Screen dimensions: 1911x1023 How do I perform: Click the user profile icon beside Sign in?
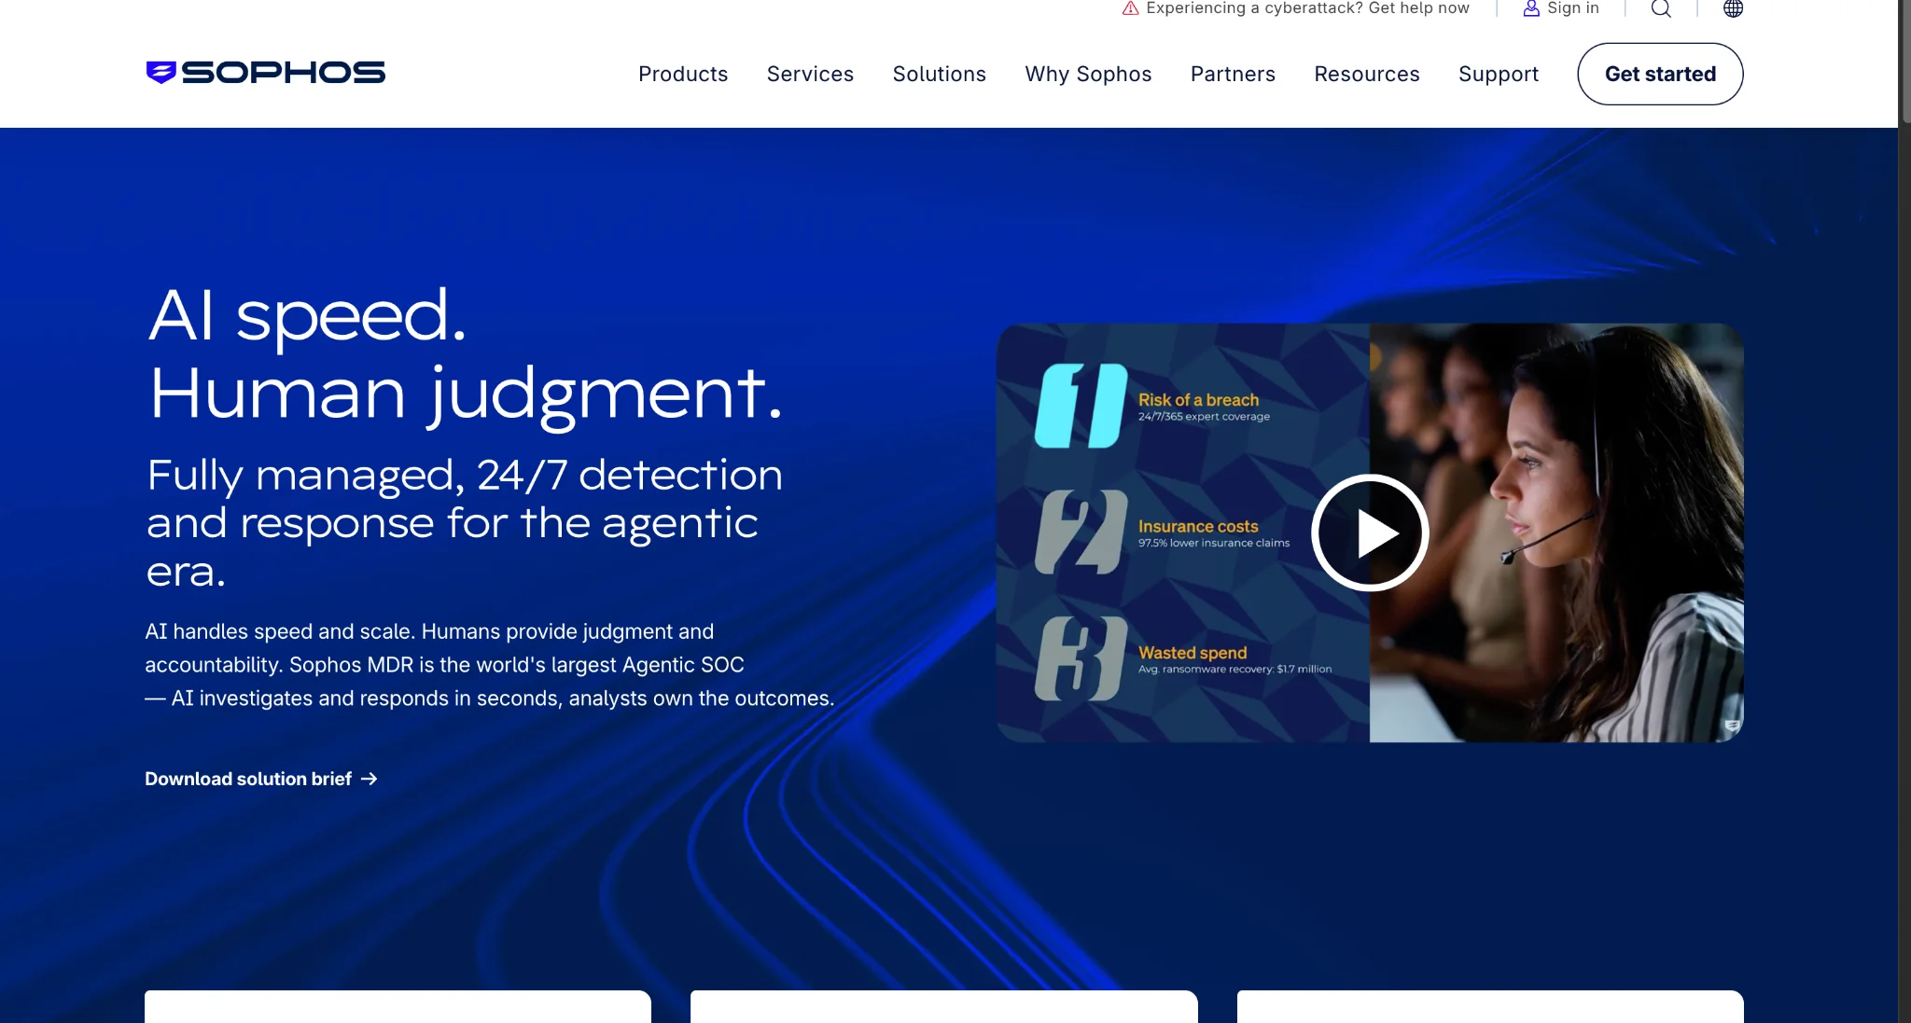1531,8
